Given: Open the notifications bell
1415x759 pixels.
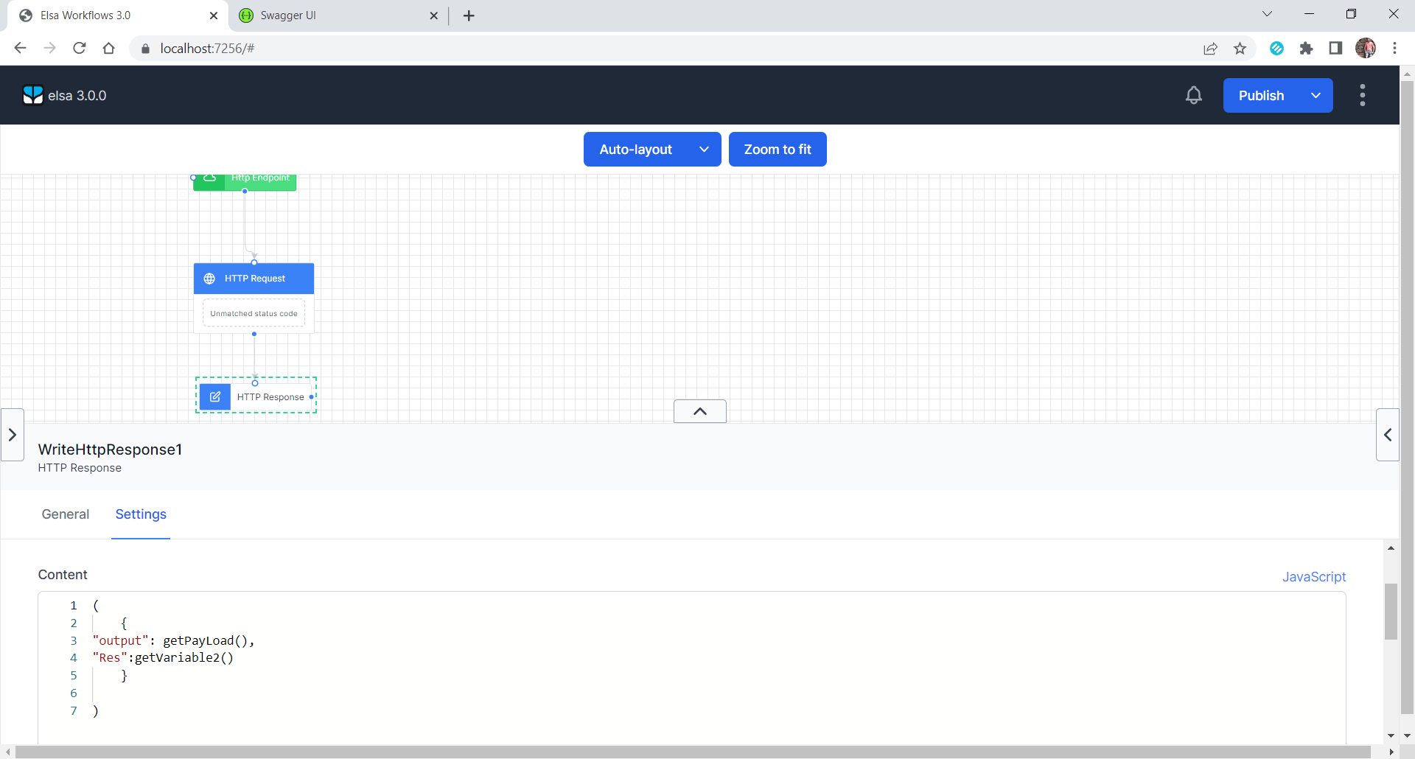Looking at the screenshot, I should [1194, 95].
